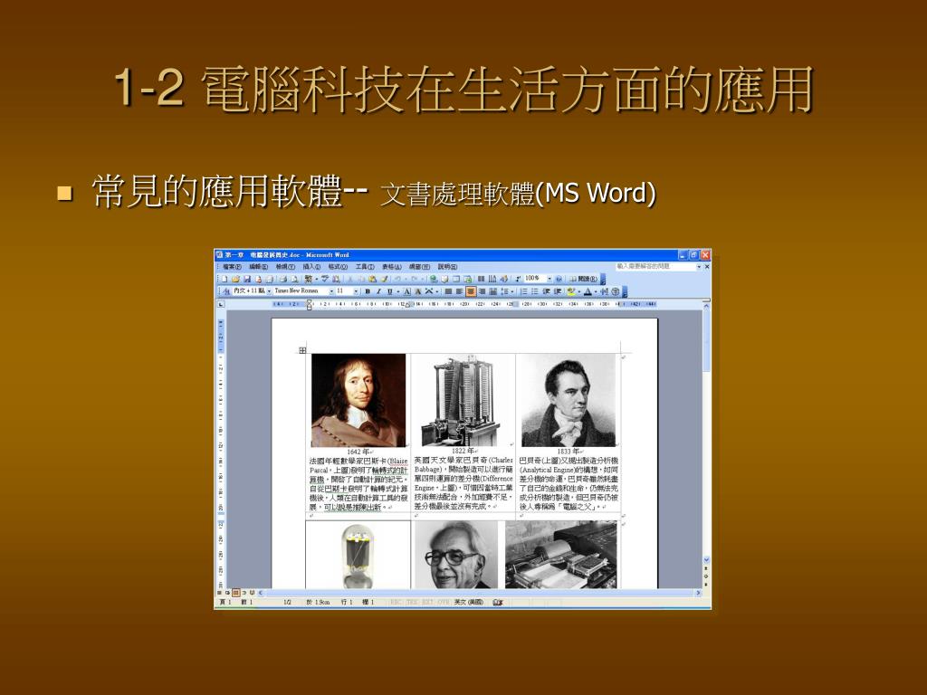Click the Word Help question mark icon

pos(559,279)
